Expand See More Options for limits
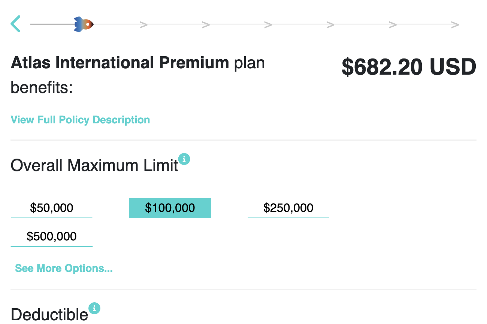The image size is (487, 324). coord(64,268)
